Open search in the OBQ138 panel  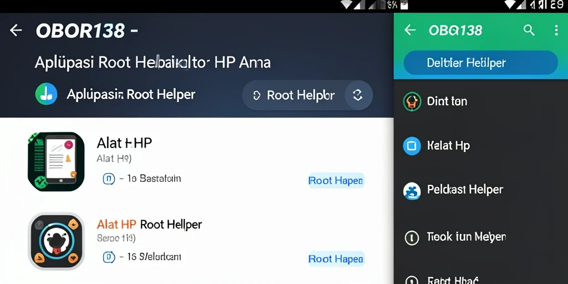pos(529,31)
